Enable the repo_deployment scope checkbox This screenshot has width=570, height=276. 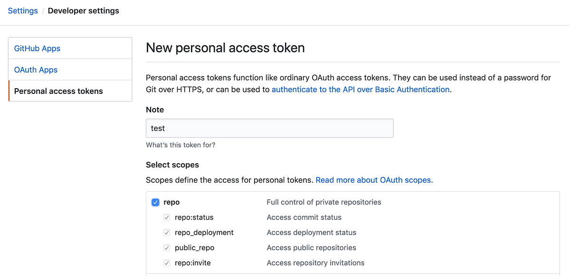click(167, 232)
